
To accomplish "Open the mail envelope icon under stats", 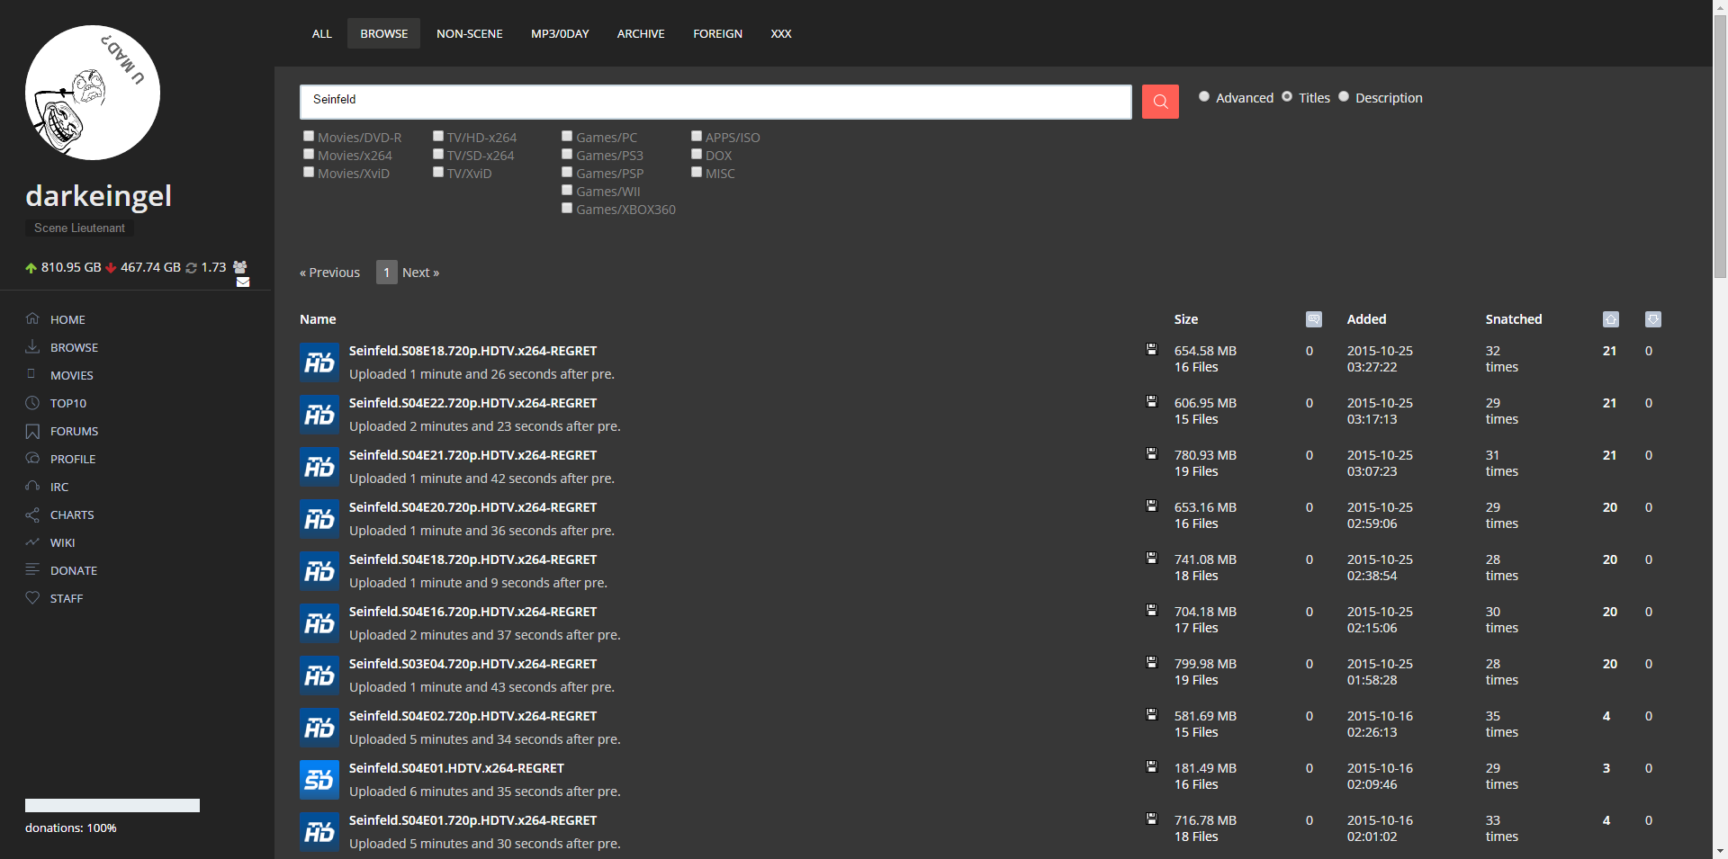I will click(x=243, y=282).
